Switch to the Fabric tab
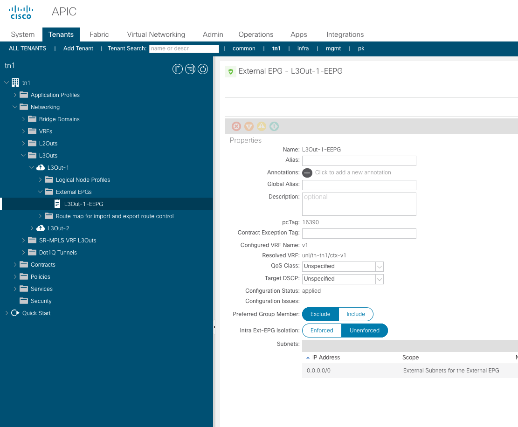The image size is (518, 427). [99, 34]
